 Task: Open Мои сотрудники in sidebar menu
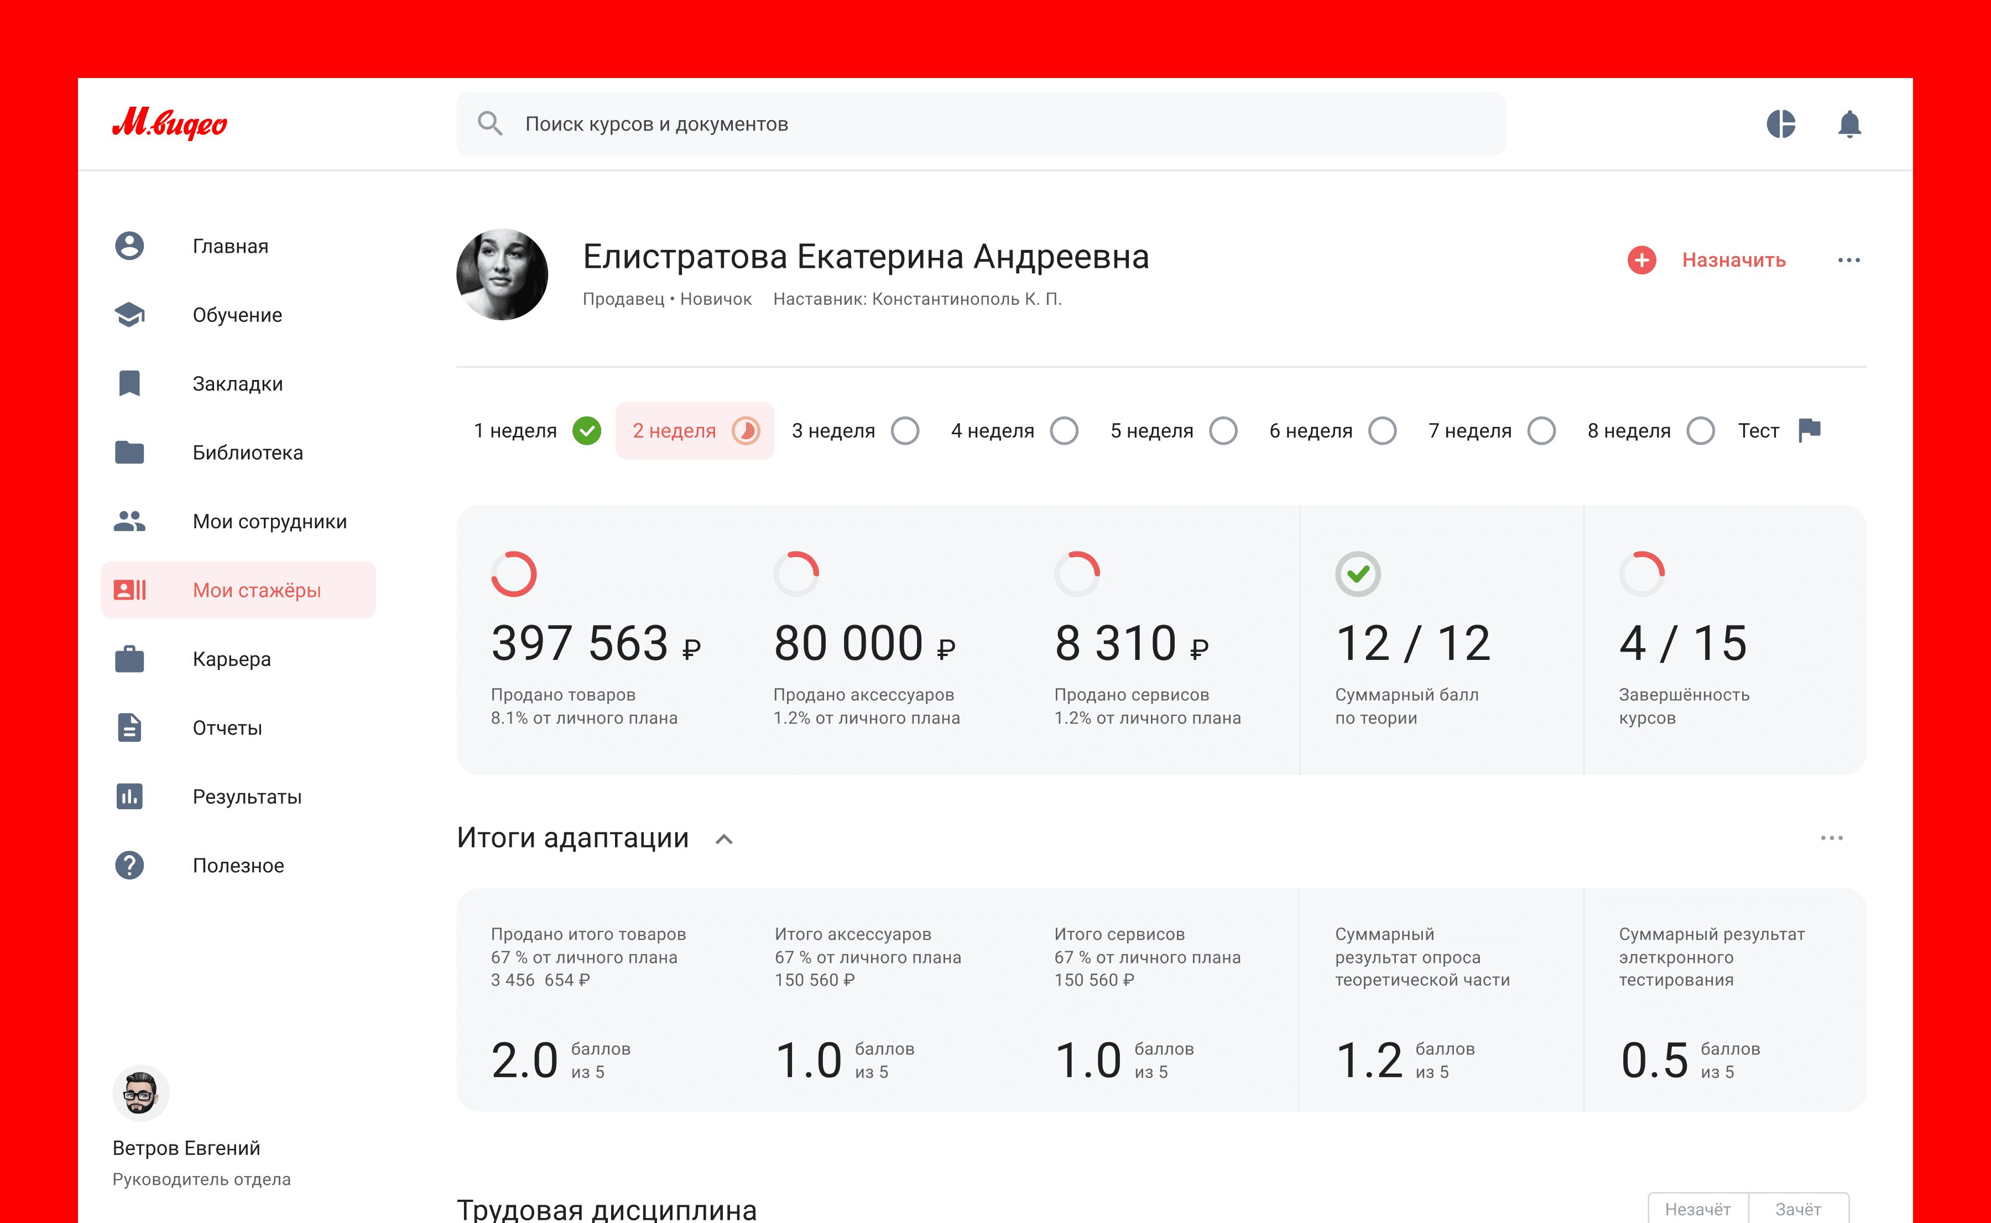(x=268, y=521)
